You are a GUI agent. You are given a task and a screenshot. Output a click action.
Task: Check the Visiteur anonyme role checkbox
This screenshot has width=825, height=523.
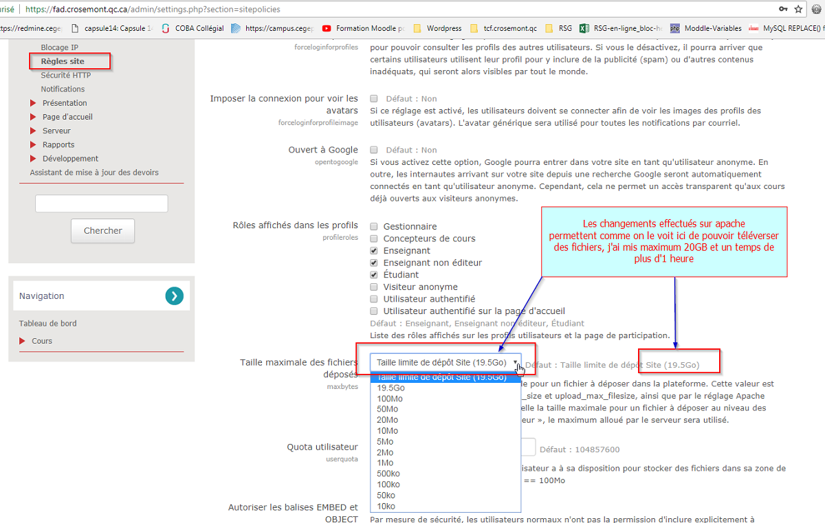coord(374,287)
